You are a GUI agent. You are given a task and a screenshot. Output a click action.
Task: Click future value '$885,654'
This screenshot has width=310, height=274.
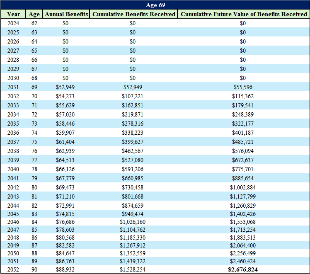pos(243,178)
